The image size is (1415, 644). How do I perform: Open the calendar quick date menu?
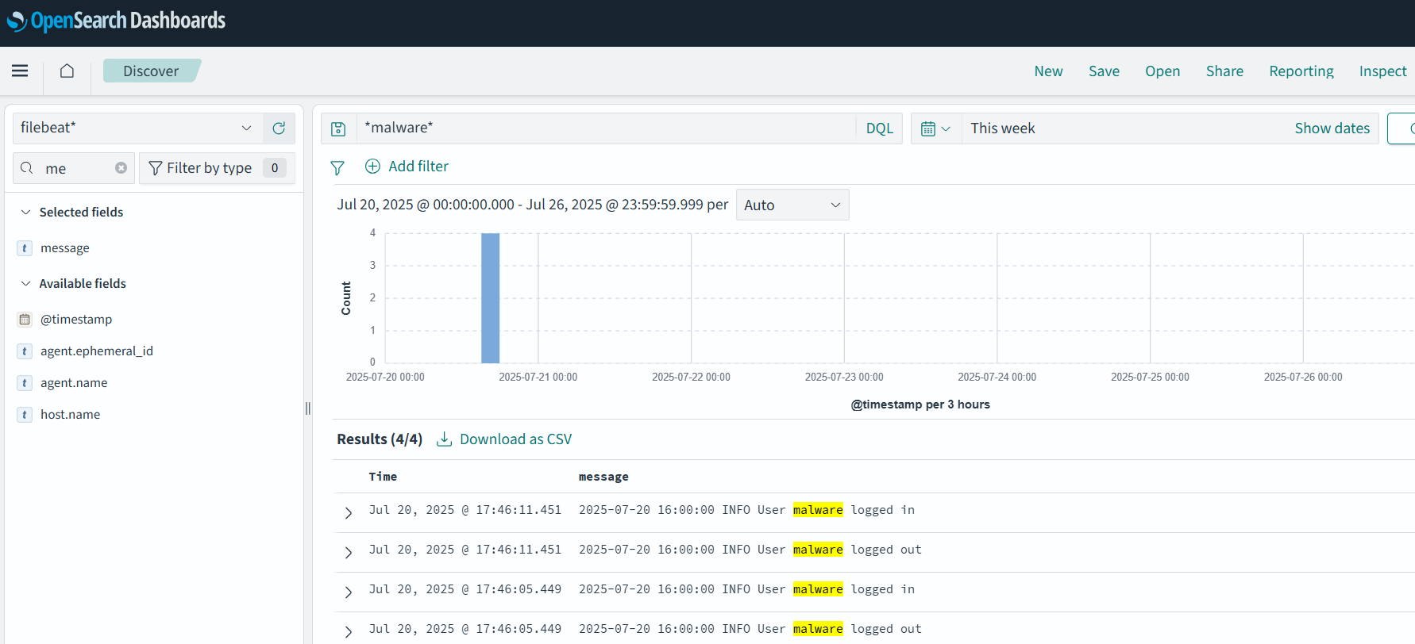click(935, 128)
